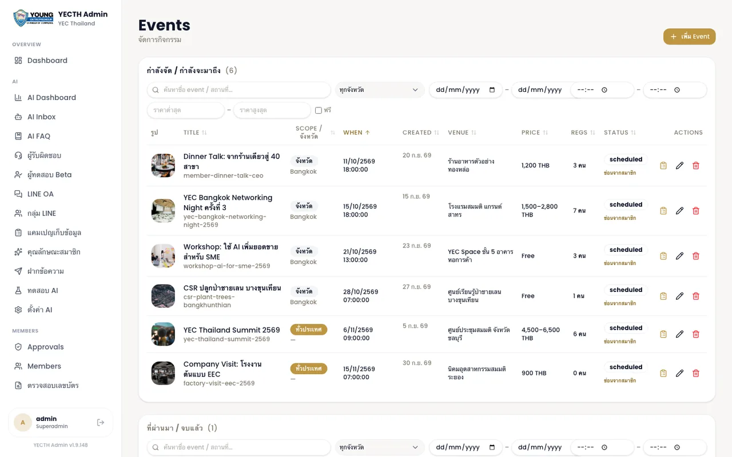732x457 pixels.
Task: Delete the CSR tree planting event
Action: (696, 296)
